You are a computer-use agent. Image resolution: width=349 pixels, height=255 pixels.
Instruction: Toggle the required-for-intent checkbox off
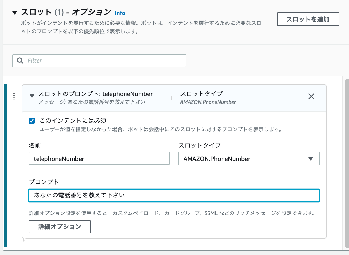[x=32, y=120]
